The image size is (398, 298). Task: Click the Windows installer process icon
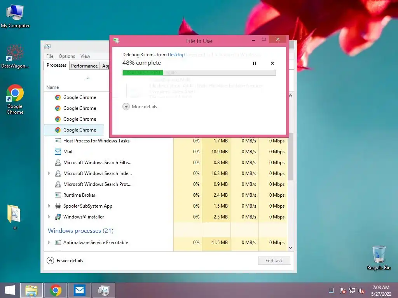pyautogui.click(x=58, y=217)
